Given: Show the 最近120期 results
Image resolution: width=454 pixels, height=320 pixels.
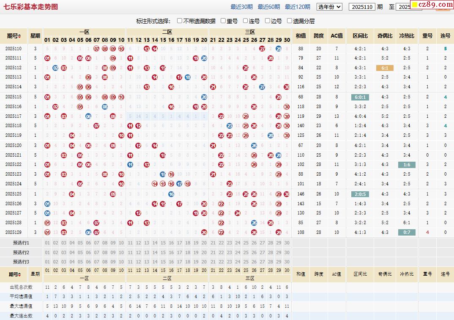Looking at the screenshot, I should 297,7.
